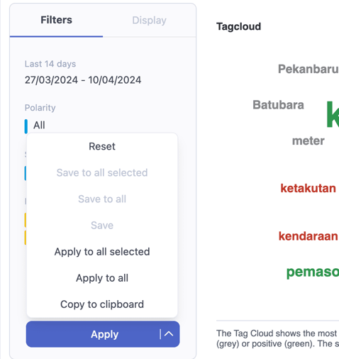Select the Pekanbaru tag in Tagcloud
The height and width of the screenshot is (359, 339).
click(309, 69)
